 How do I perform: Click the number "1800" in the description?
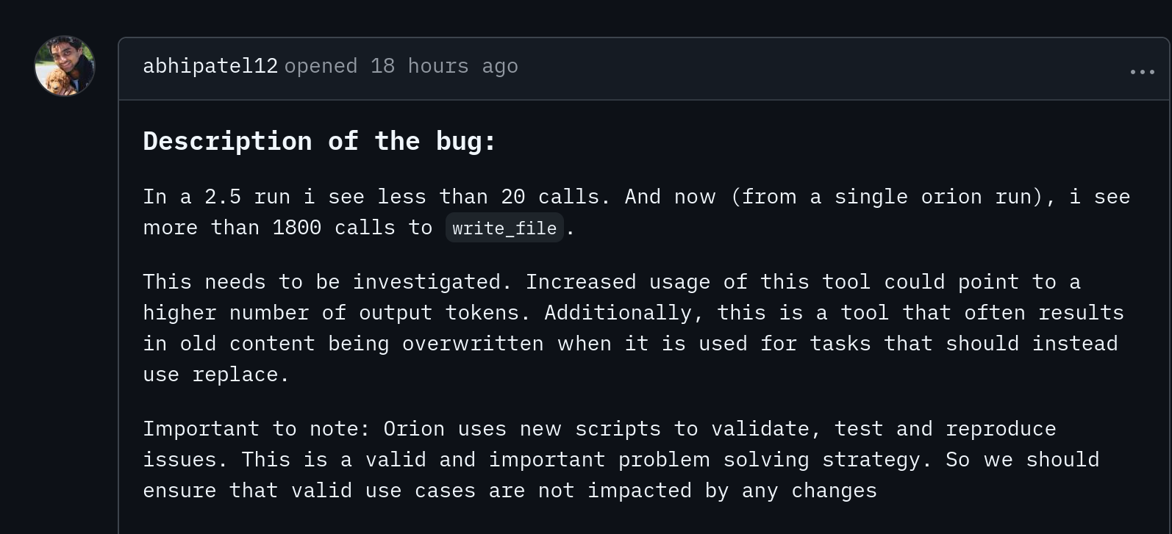(x=296, y=228)
